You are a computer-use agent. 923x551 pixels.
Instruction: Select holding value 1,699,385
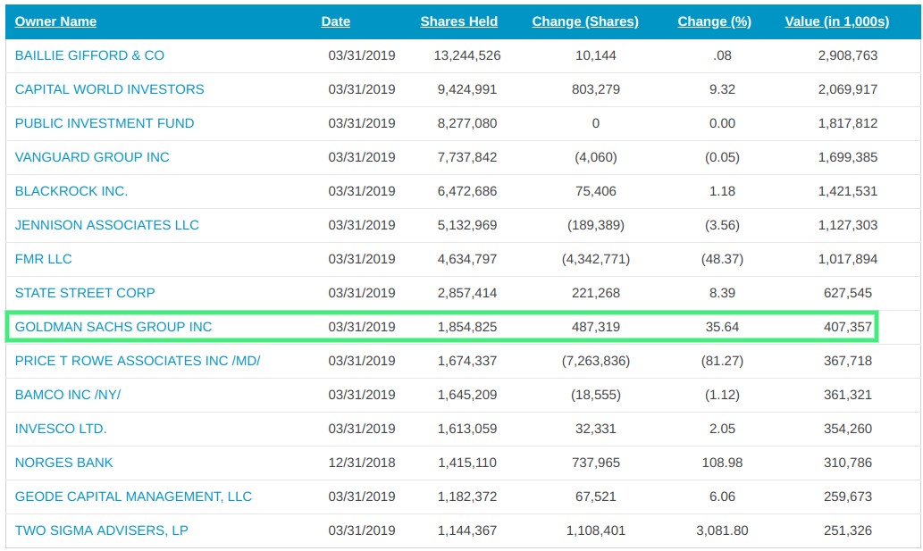(x=848, y=157)
